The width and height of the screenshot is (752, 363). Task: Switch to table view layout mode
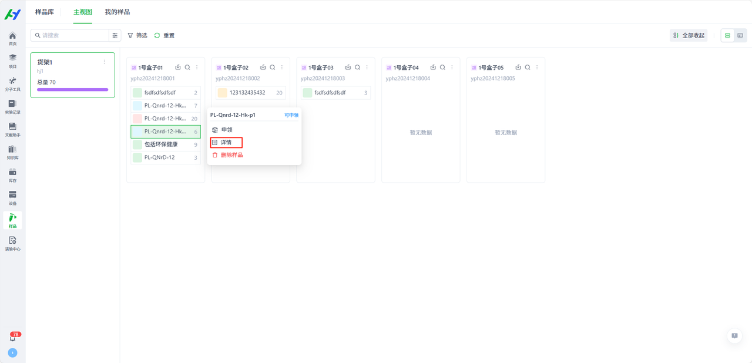coord(740,35)
